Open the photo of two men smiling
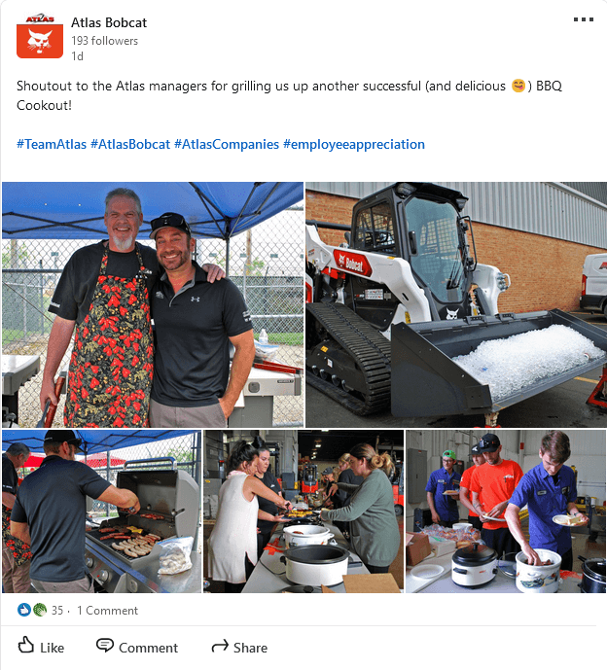The image size is (607, 670). (x=153, y=304)
